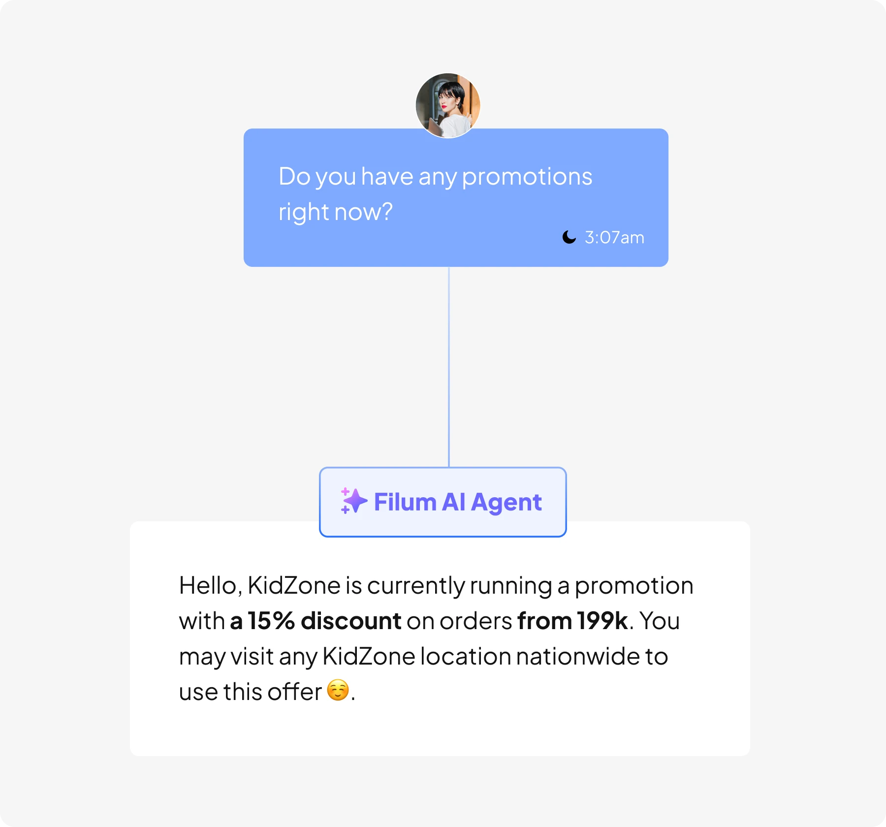Click the word "You" ending the second reply line

pos(660,621)
